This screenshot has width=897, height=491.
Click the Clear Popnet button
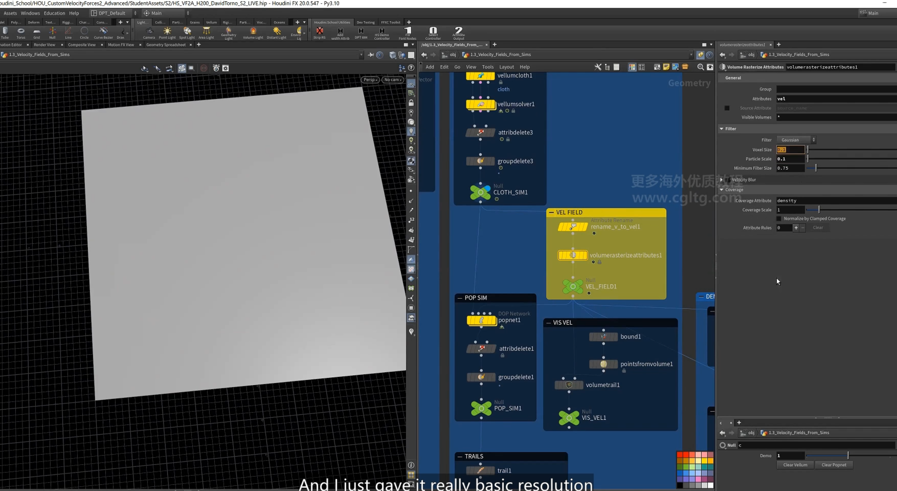coord(834,465)
